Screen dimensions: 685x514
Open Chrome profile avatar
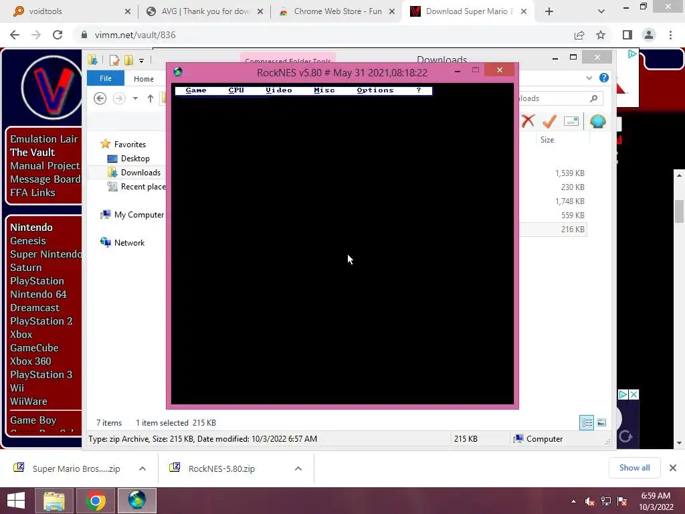(649, 35)
